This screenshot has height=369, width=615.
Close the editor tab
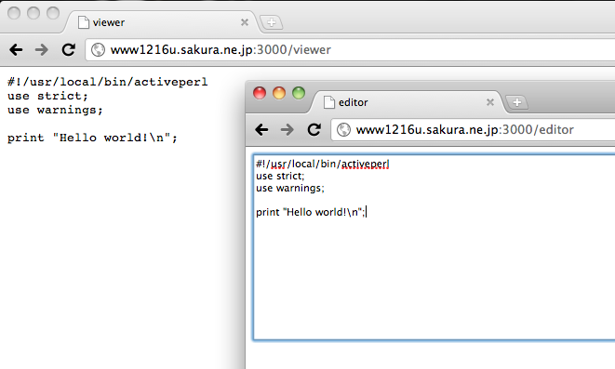(x=490, y=102)
